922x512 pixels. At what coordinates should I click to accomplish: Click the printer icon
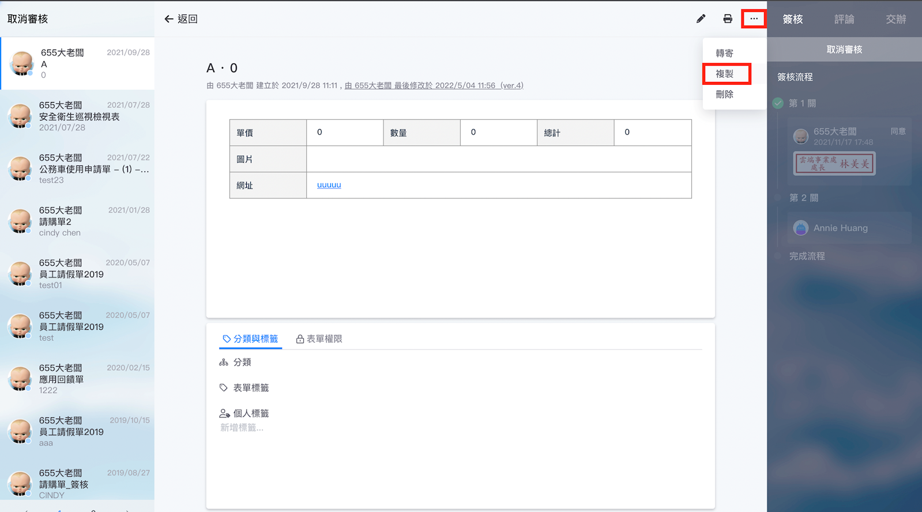click(x=728, y=19)
